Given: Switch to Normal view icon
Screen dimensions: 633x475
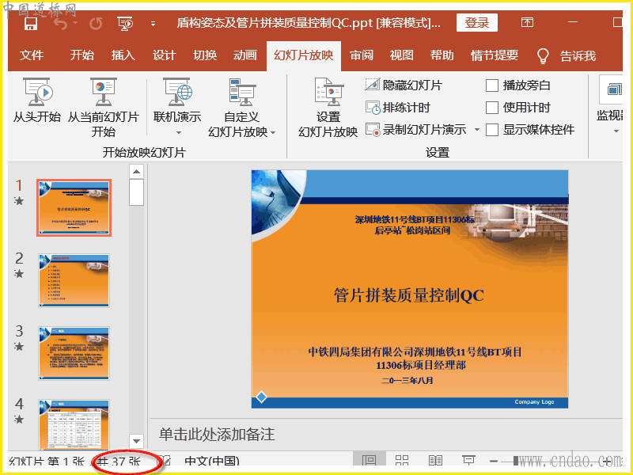Looking at the screenshot, I should tap(370, 461).
